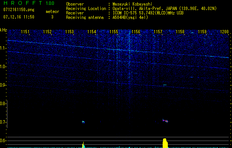Click receiver text ICOM IC-575 53.7492 MHz USB
The image size is (232, 148).
pyautogui.click(x=148, y=13)
